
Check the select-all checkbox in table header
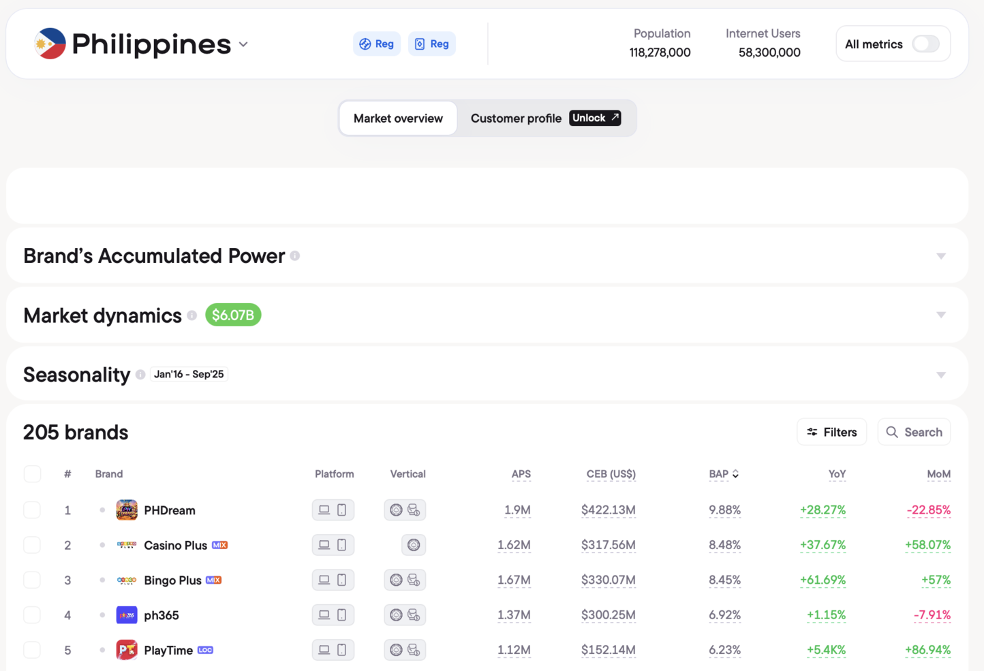tap(32, 474)
